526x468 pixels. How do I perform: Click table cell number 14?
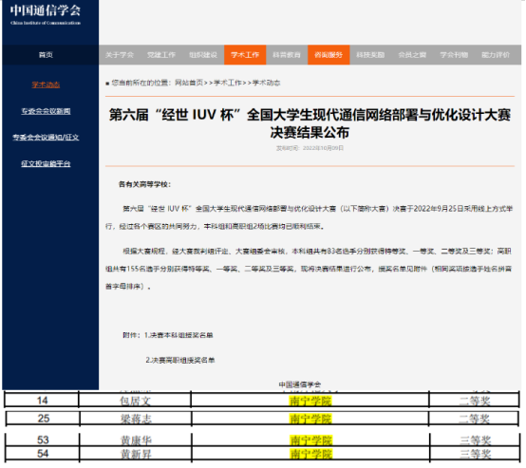(x=43, y=401)
